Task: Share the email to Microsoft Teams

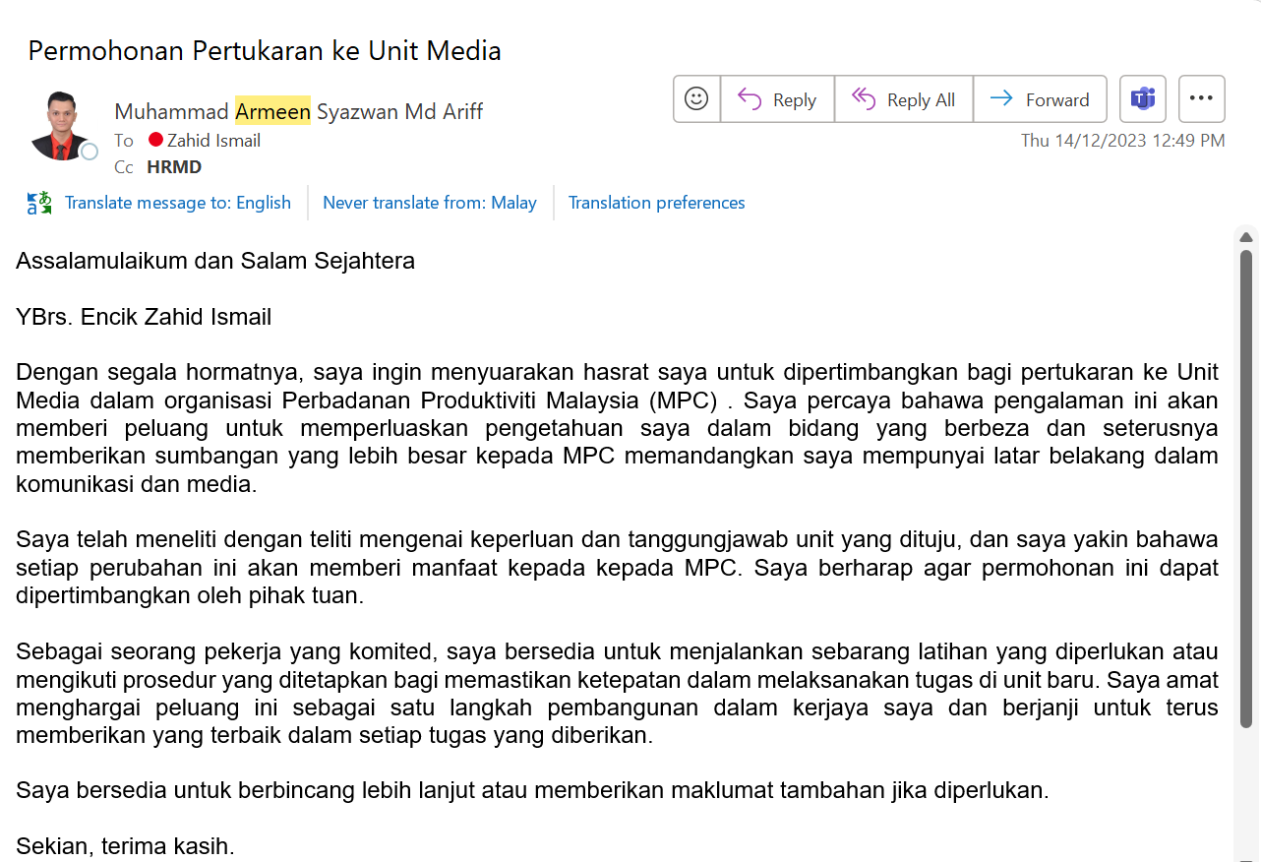Action: coord(1143,99)
